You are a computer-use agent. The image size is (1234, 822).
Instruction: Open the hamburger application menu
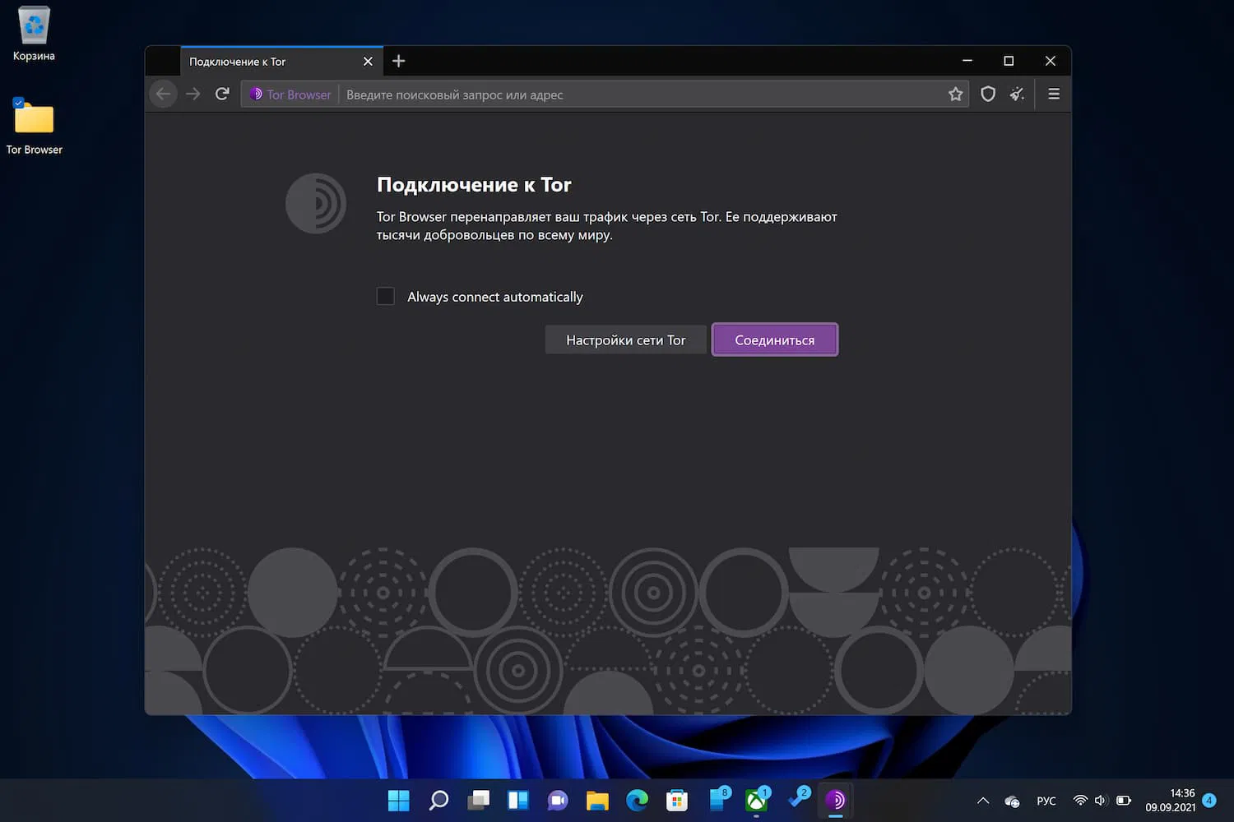coord(1054,95)
